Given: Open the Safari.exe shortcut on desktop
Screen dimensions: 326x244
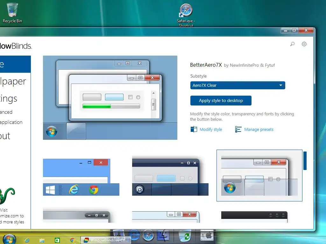Looking at the screenshot, I should click(186, 15).
